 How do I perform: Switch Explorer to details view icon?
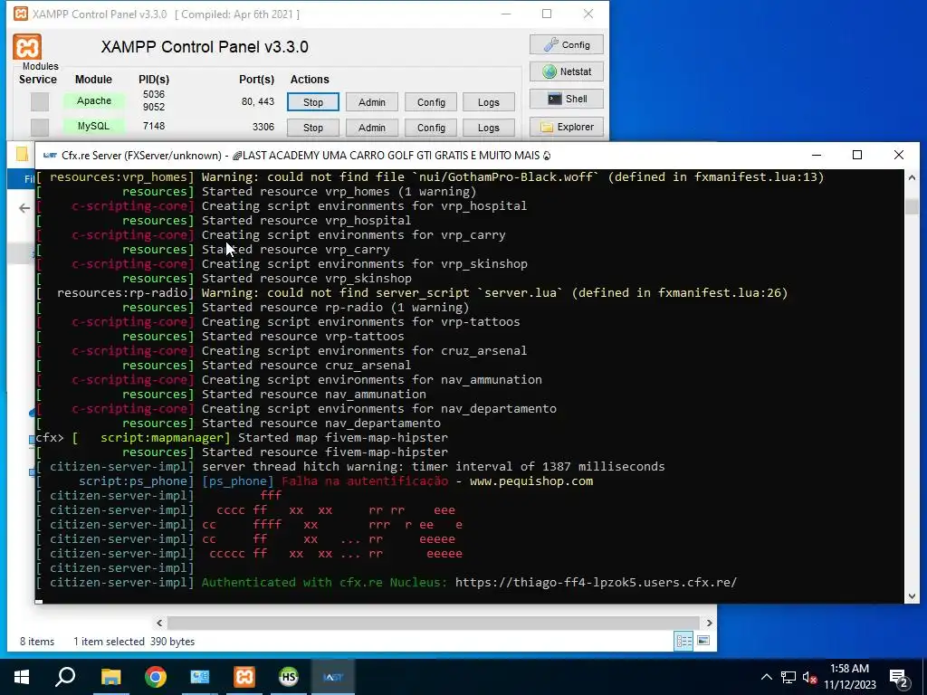pos(684,641)
